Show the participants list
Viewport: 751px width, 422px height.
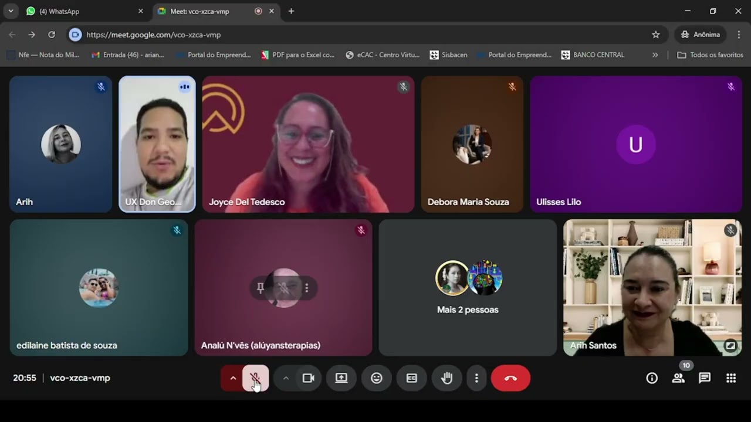point(678,378)
